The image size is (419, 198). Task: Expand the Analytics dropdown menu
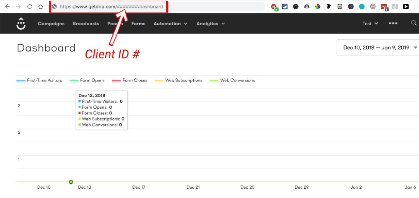click(210, 24)
